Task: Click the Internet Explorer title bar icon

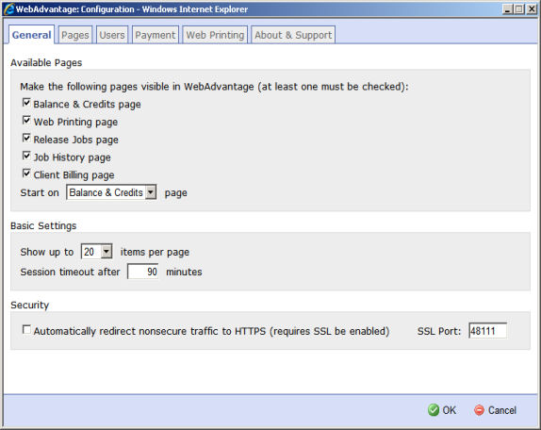Action: click(8, 9)
